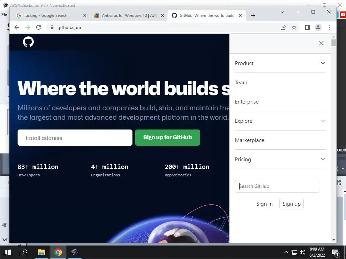The image size is (346, 259).
Task: Click the padlock site info icon
Action: (52, 27)
